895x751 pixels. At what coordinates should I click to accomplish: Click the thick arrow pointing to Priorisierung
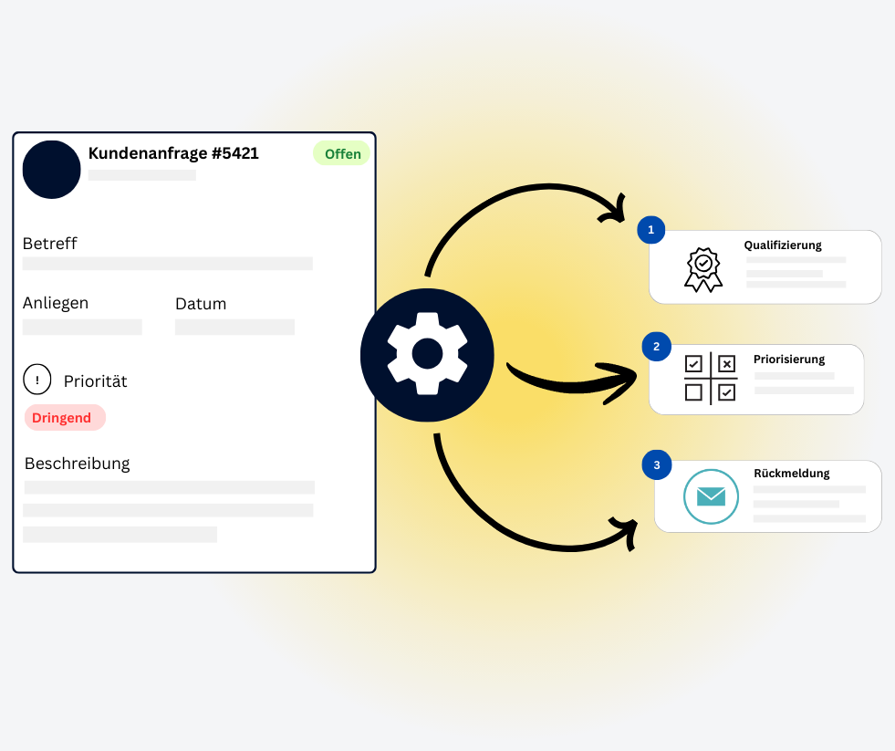(x=570, y=378)
